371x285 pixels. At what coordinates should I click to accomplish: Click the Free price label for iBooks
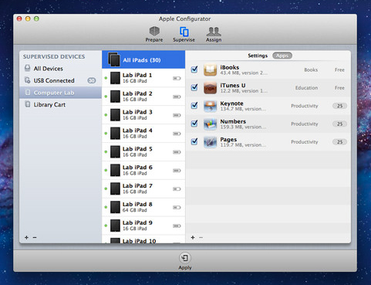(339, 70)
